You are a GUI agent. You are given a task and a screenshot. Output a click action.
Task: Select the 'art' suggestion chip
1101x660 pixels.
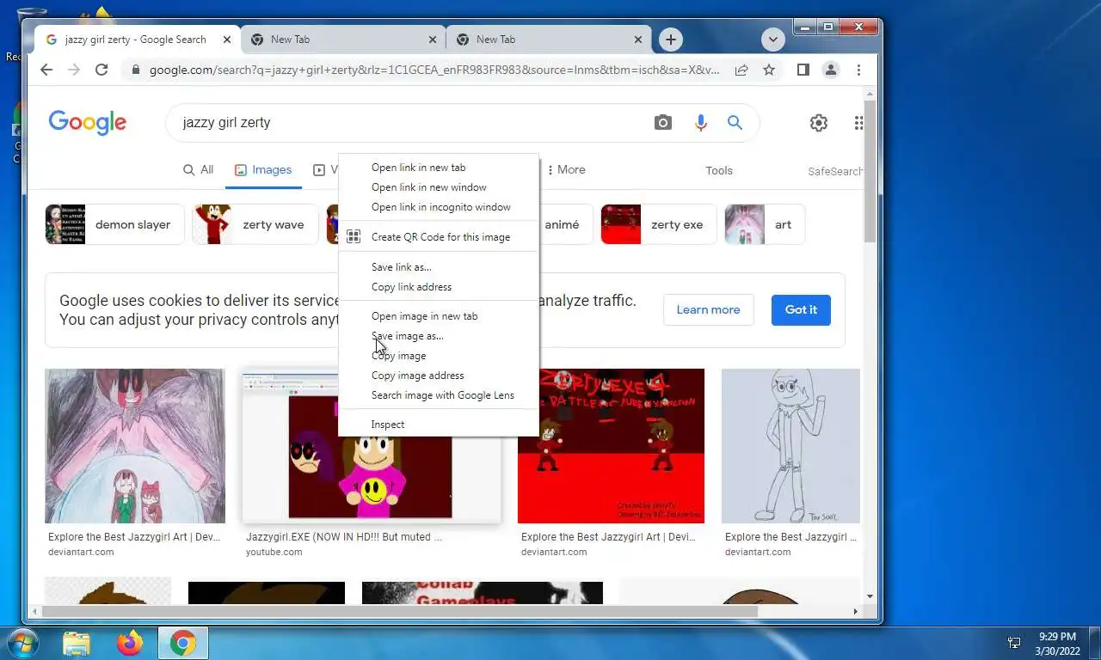pyautogui.click(x=765, y=224)
